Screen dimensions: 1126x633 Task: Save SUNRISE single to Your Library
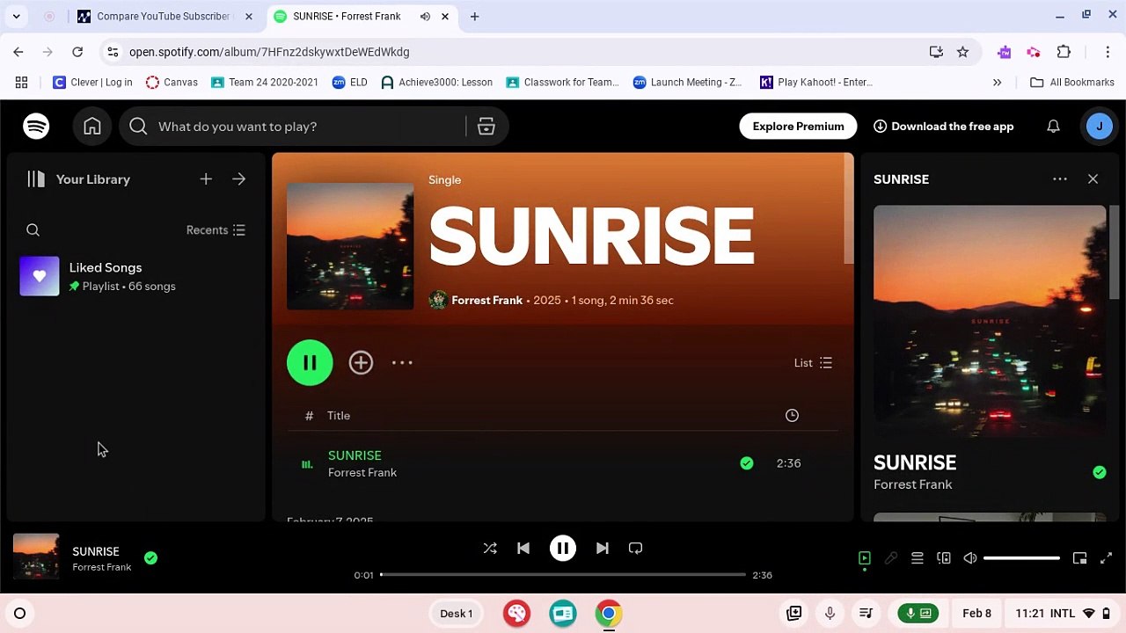pos(361,362)
